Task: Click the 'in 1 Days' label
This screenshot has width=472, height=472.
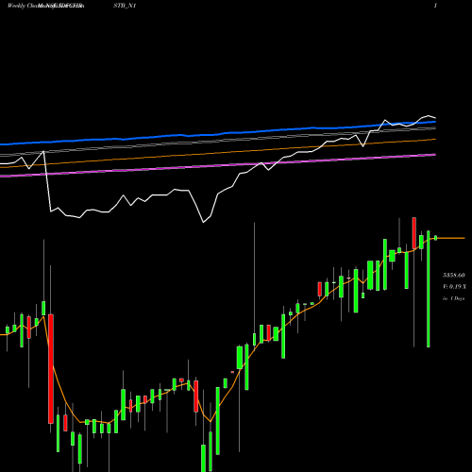Action: [453, 298]
